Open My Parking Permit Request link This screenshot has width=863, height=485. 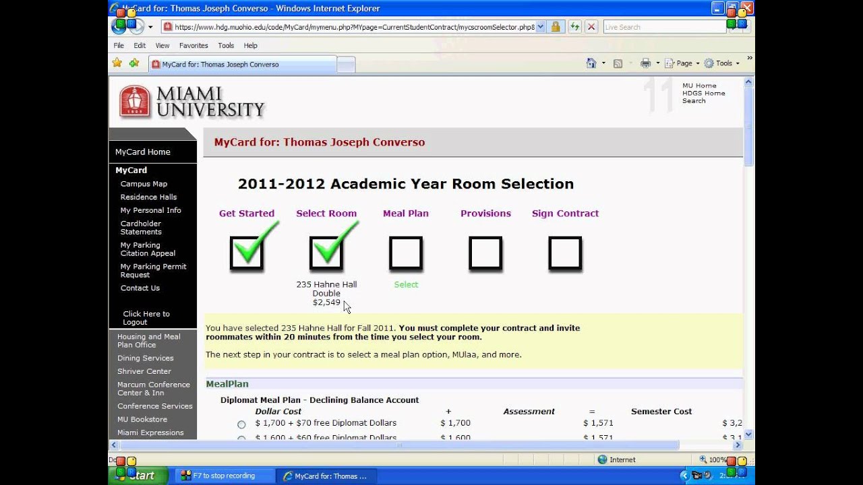click(x=153, y=271)
